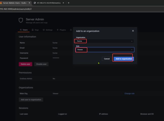Click the Plugins tab plug icon

tap(58, 30)
